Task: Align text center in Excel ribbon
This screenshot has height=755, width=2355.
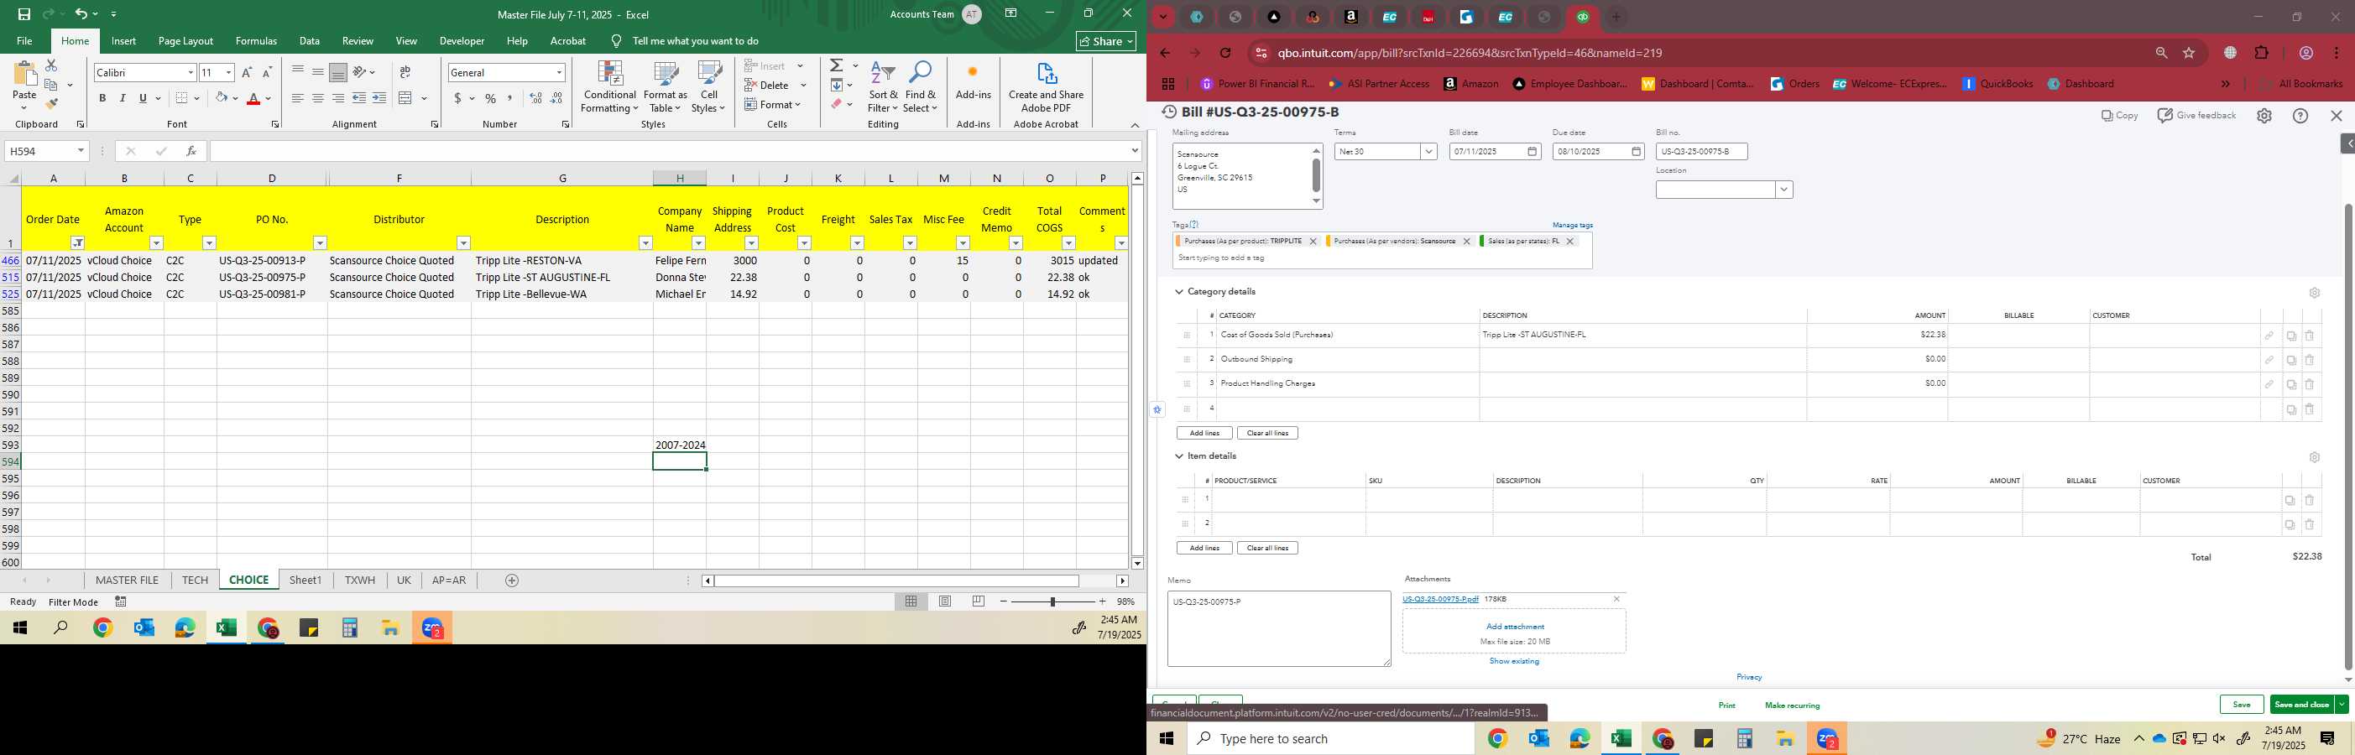Action: tap(317, 98)
